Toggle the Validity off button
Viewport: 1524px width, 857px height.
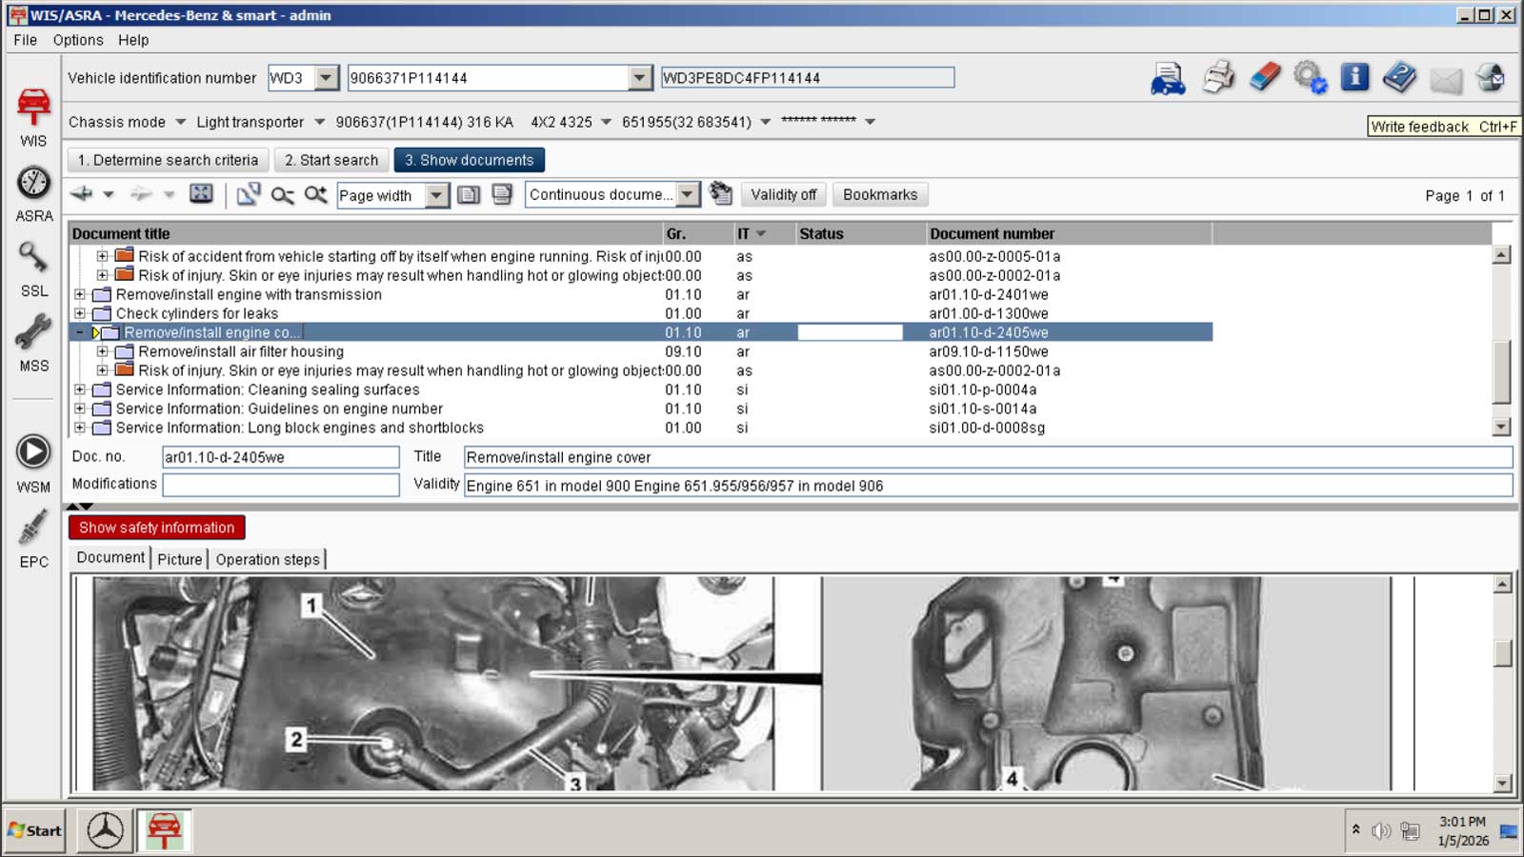[x=783, y=195]
